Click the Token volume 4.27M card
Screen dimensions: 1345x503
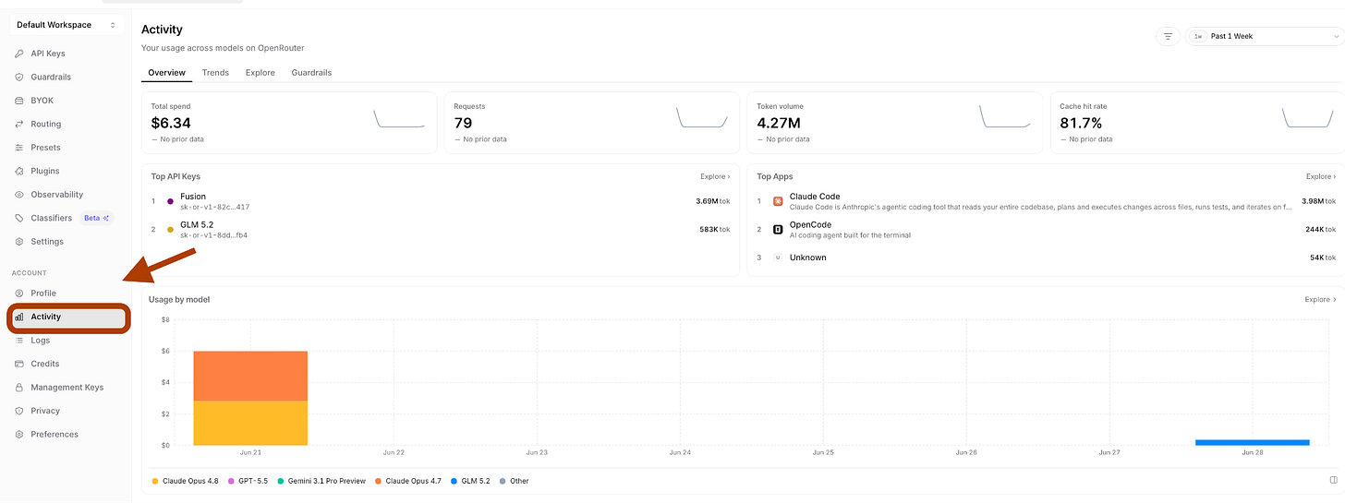895,123
